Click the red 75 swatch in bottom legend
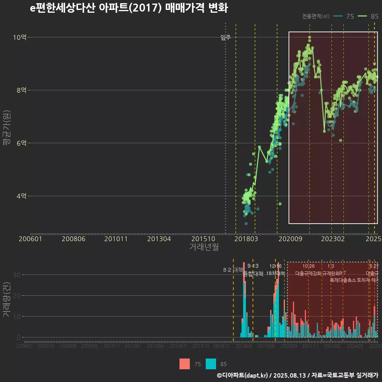Screen dimensions: 382x382 click(184, 364)
